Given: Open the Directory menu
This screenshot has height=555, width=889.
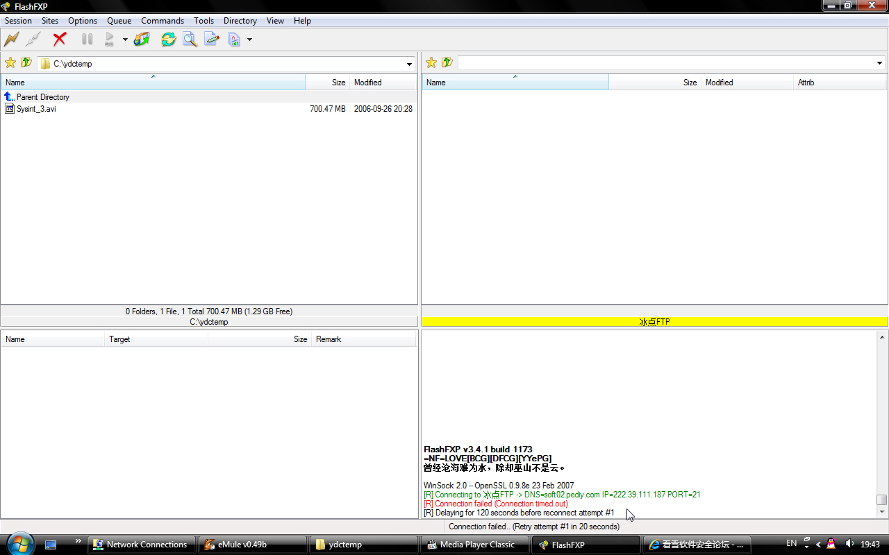Looking at the screenshot, I should pyautogui.click(x=240, y=21).
